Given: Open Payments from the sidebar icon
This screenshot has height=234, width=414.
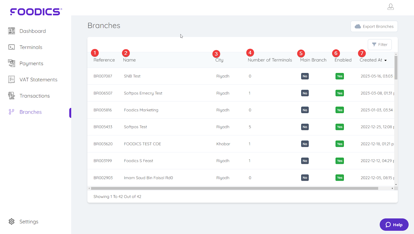Looking at the screenshot, I should coord(11,63).
